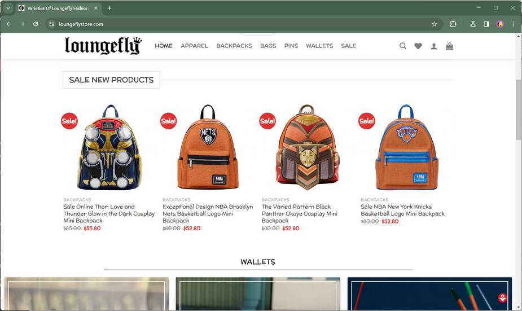This screenshot has width=522, height=311.
Task: Open the account user icon
Action: point(434,46)
